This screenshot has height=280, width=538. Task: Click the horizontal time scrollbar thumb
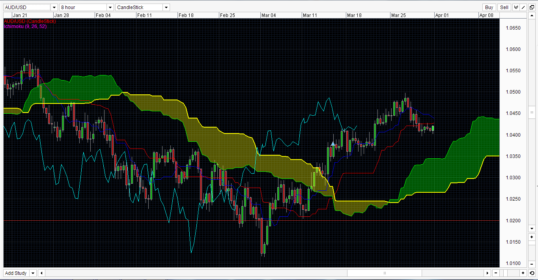pos(385,273)
